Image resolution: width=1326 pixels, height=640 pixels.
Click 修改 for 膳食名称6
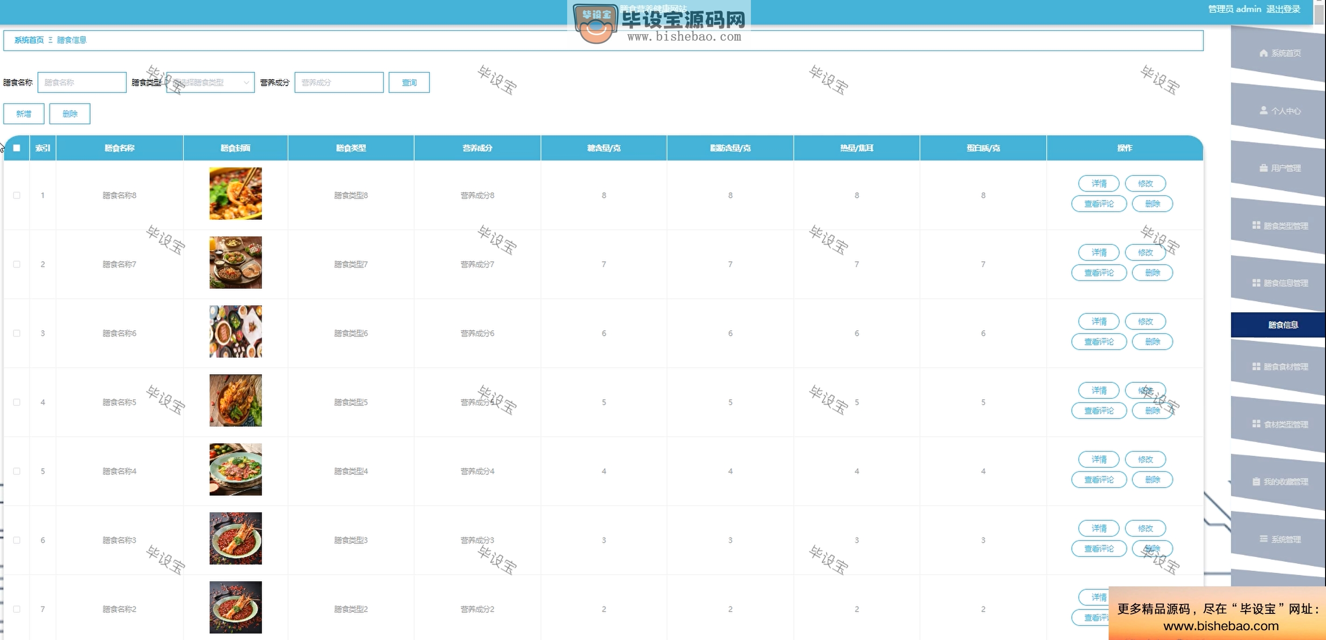(1145, 321)
